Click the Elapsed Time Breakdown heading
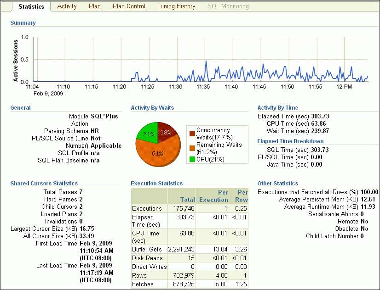The width and height of the screenshot is (380, 290). pos(290,141)
